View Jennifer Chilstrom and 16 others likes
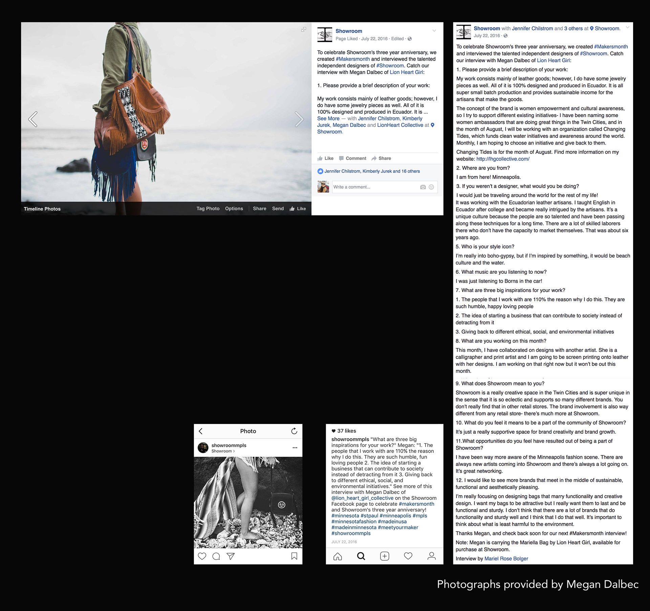Screen dimensions: 650x611 tap(372, 171)
